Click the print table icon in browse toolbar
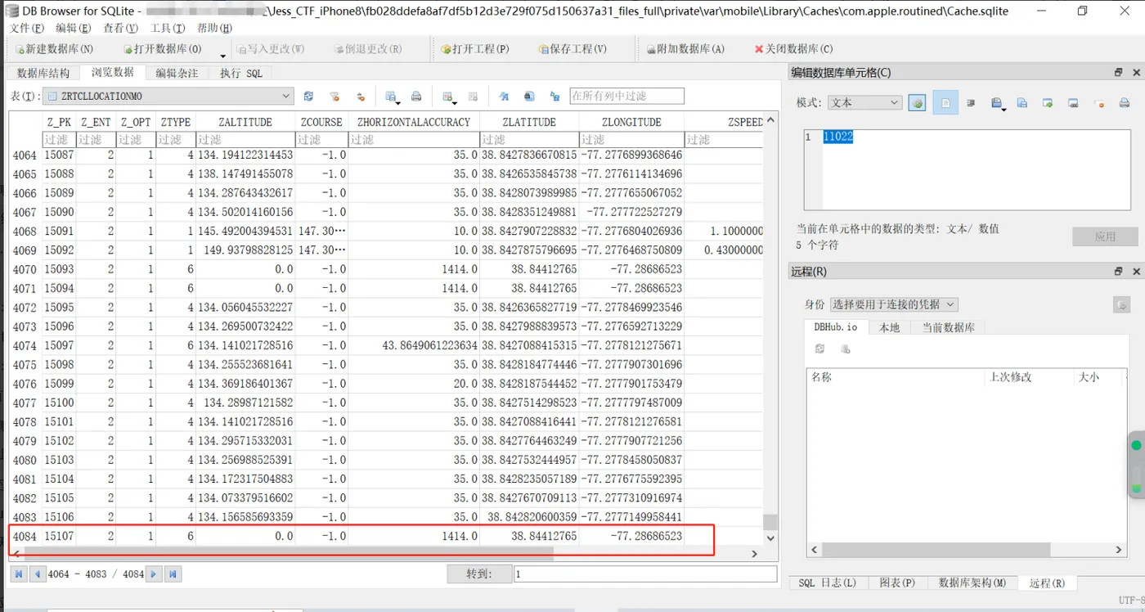This screenshot has width=1145, height=612. pos(416,97)
